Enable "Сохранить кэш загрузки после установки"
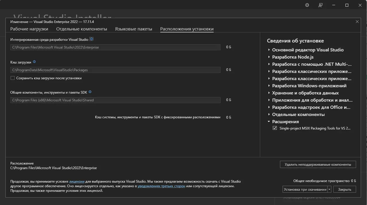 12,78
